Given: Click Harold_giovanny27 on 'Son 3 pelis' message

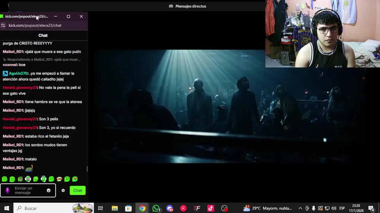Looking at the screenshot, I should [x=20, y=119].
